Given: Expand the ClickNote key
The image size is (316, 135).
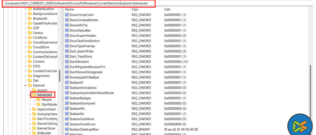Looking at the screenshot, I should tap(25, 38).
